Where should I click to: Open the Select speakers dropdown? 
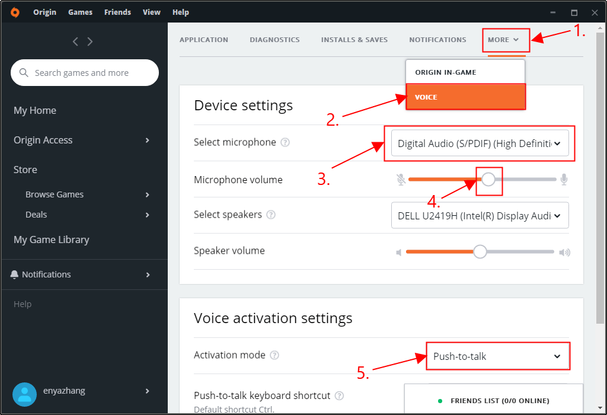pyautogui.click(x=480, y=215)
